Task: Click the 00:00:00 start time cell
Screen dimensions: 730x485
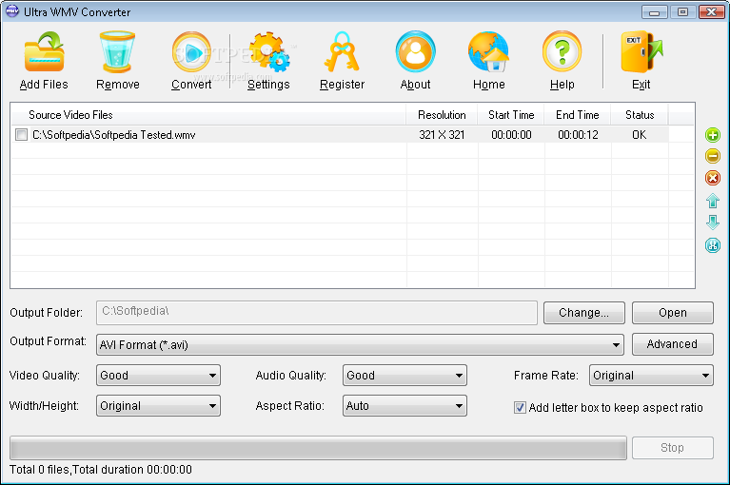Action: coord(511,135)
